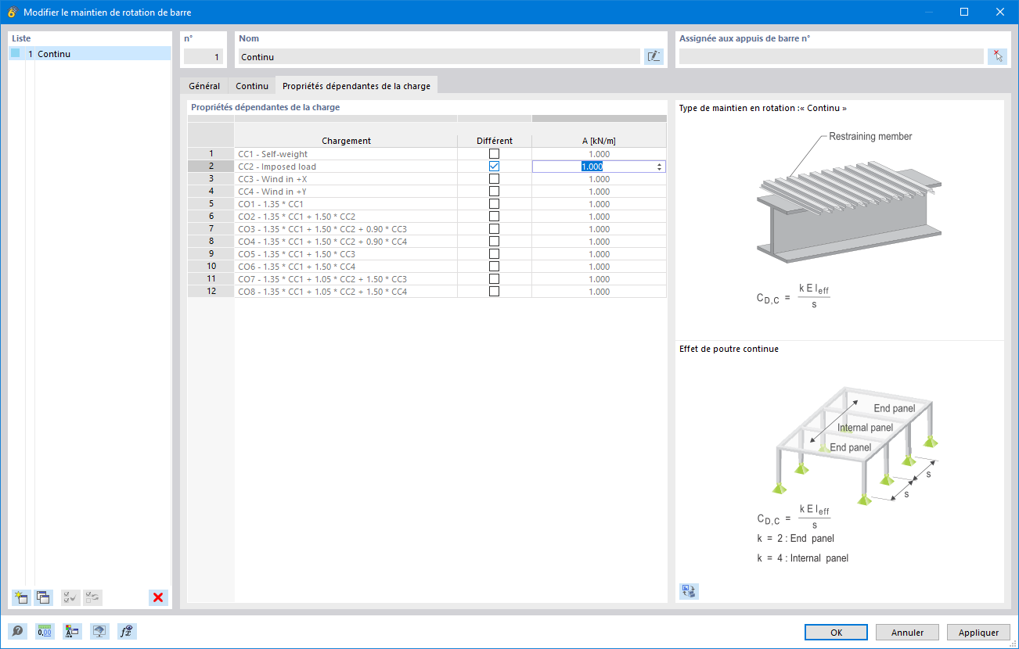The image size is (1019, 649).
Task: Mark the CO8 row as Différent
Action: (494, 292)
